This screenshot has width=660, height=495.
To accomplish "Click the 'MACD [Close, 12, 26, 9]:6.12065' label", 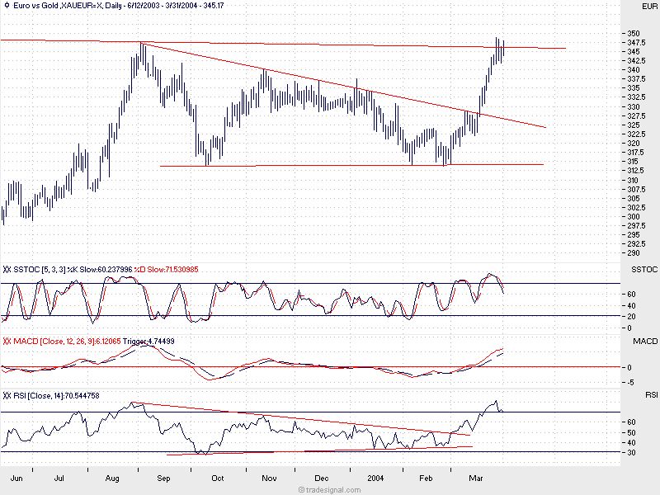I will (x=68, y=341).
